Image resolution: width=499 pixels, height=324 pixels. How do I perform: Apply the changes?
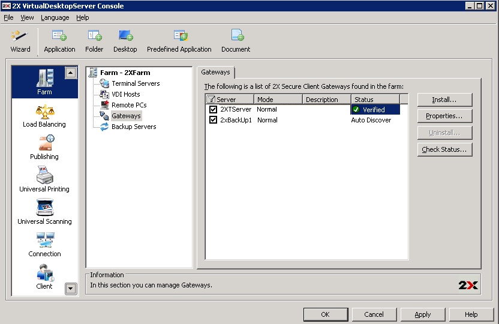point(423,314)
